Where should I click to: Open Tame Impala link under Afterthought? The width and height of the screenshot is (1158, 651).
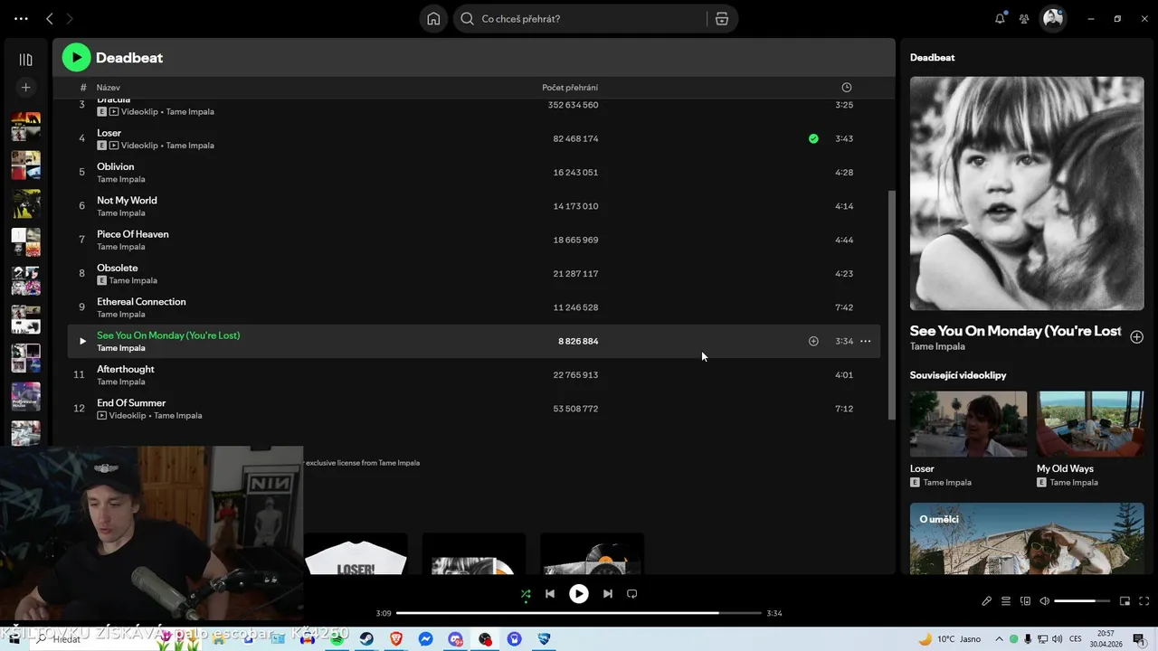click(x=121, y=382)
